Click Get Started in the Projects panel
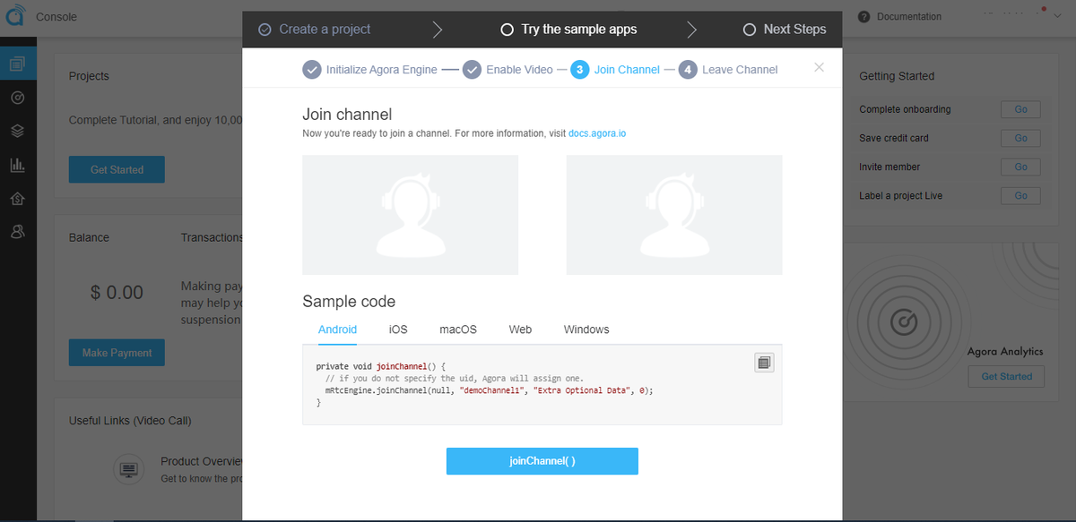Image resolution: width=1076 pixels, height=522 pixels. point(117,169)
